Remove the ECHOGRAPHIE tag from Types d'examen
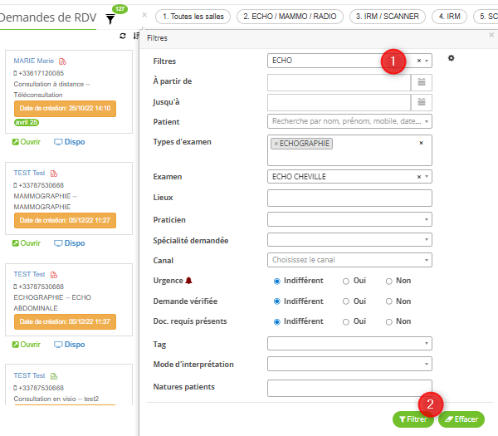498x436 pixels. pos(276,144)
